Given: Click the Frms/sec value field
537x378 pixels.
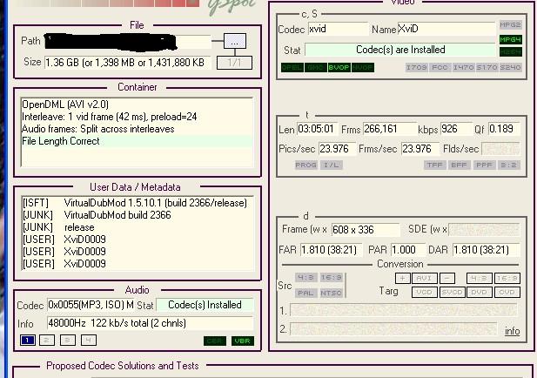Looking at the screenshot, I should pos(420,149).
